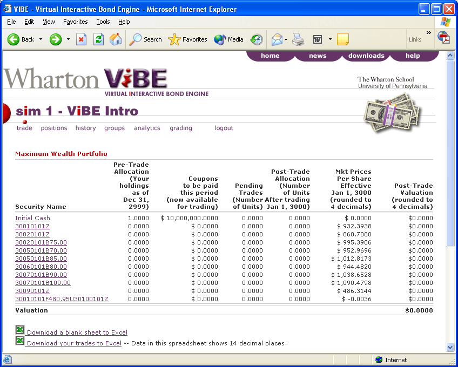Open the grading link

tap(181, 128)
